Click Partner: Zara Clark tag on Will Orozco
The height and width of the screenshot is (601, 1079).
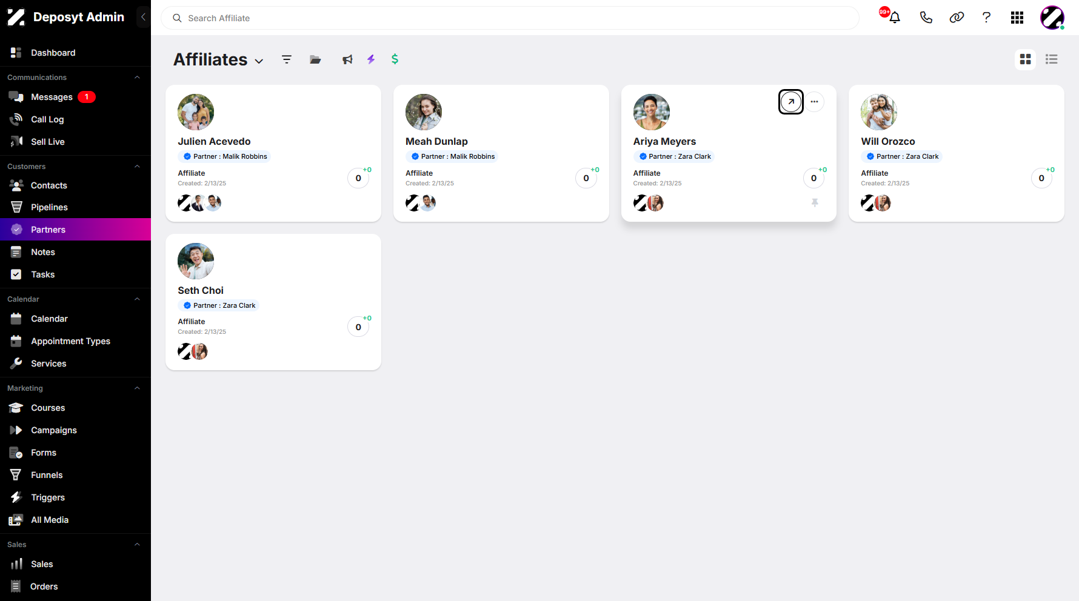coord(901,156)
